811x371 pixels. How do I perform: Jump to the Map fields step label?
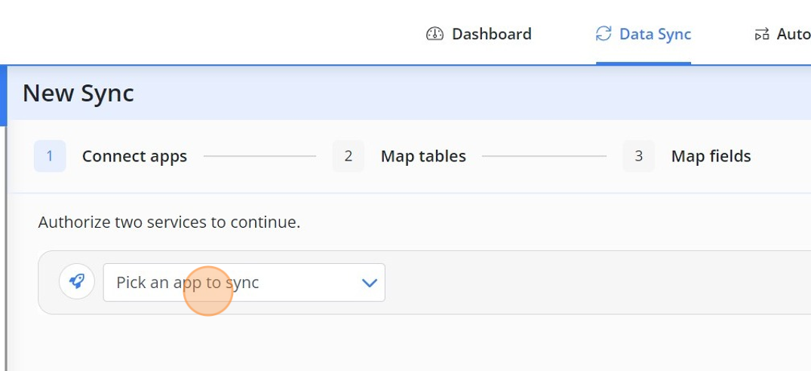coord(711,156)
